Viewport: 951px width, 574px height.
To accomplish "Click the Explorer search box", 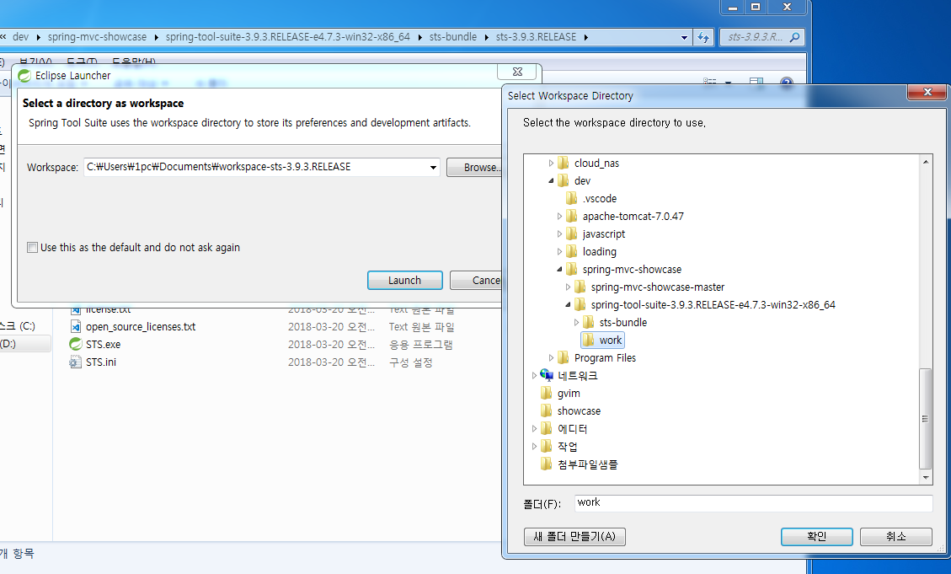I will 762,37.
